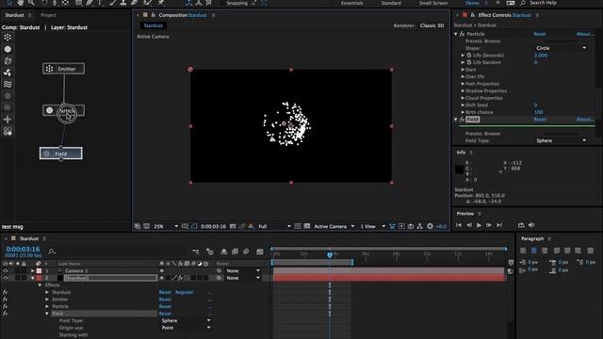
Task: Select the Puppet Pin tool
Action: (x=161, y=3)
